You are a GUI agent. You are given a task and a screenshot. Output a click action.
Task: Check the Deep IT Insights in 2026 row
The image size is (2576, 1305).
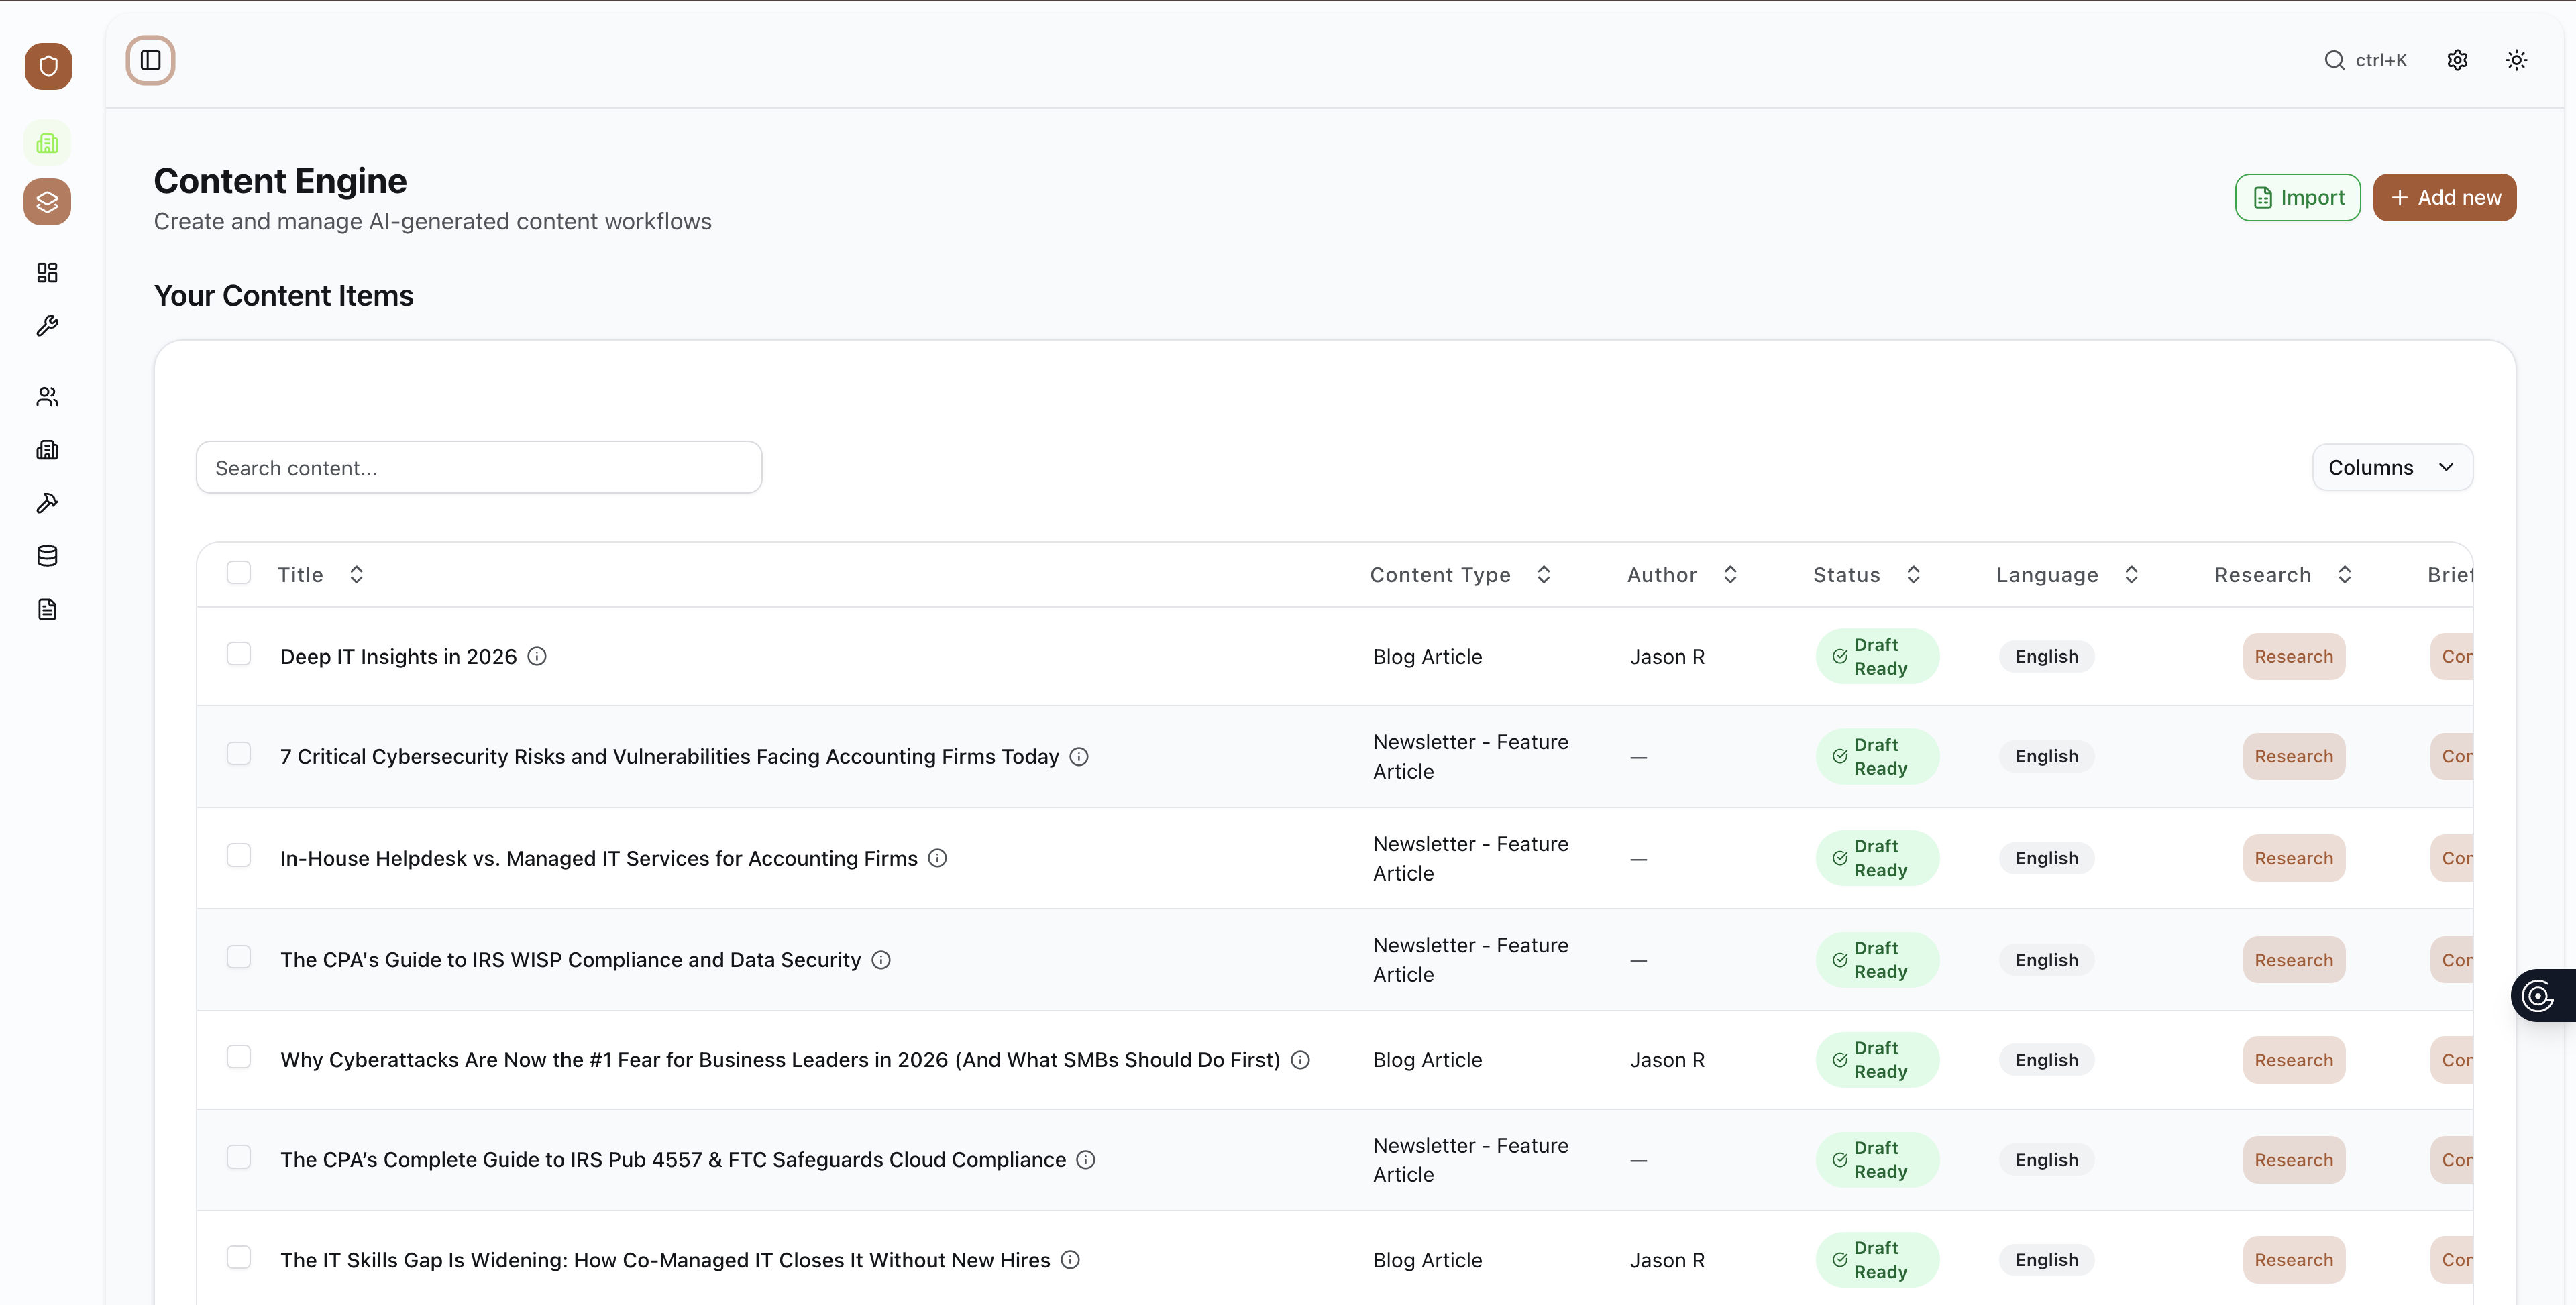[x=239, y=654]
